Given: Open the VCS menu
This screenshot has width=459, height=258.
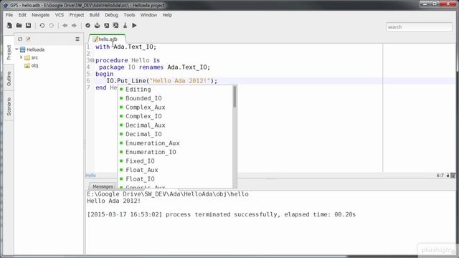Looking at the screenshot, I should tap(60, 15).
